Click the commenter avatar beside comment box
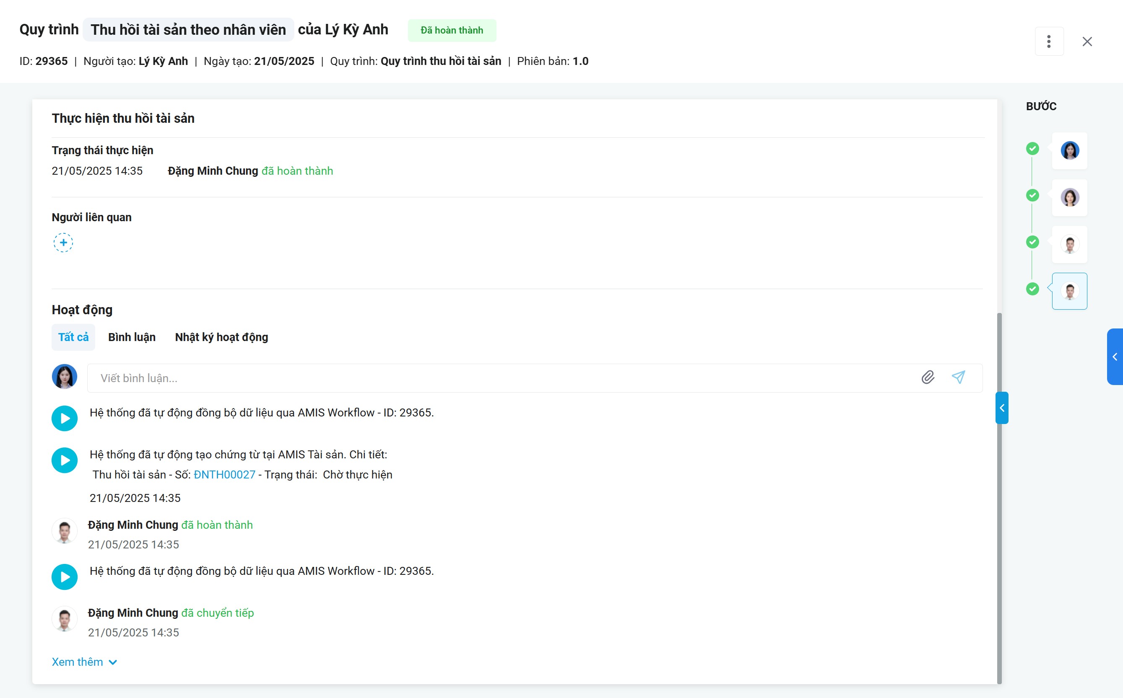 pos(64,377)
